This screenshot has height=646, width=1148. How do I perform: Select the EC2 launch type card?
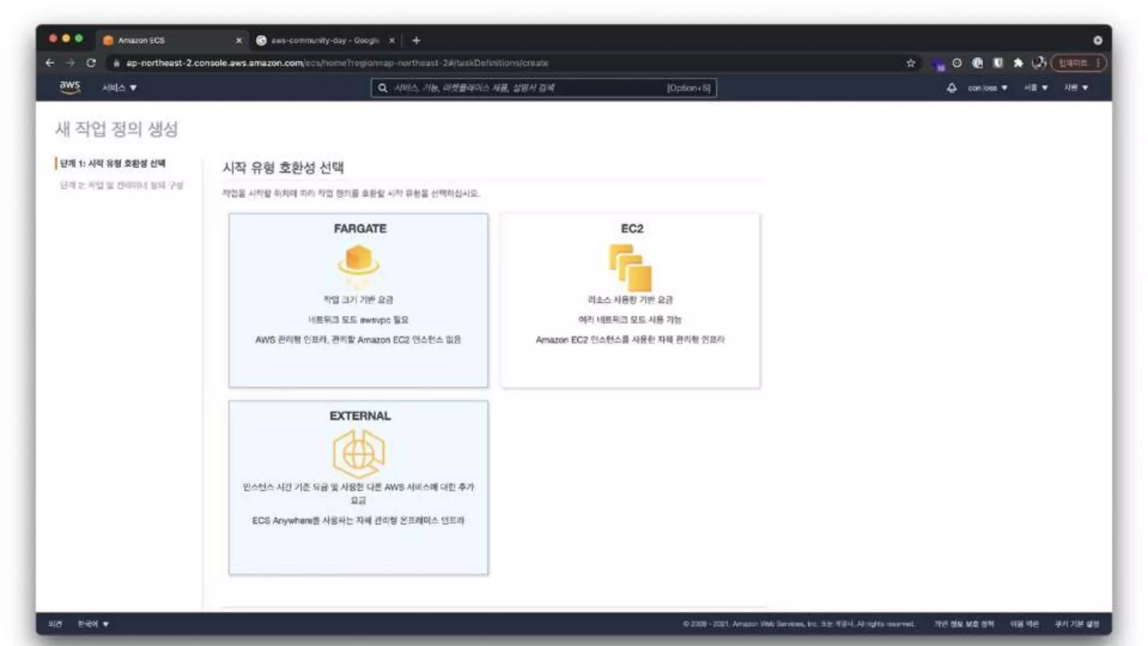(x=630, y=300)
